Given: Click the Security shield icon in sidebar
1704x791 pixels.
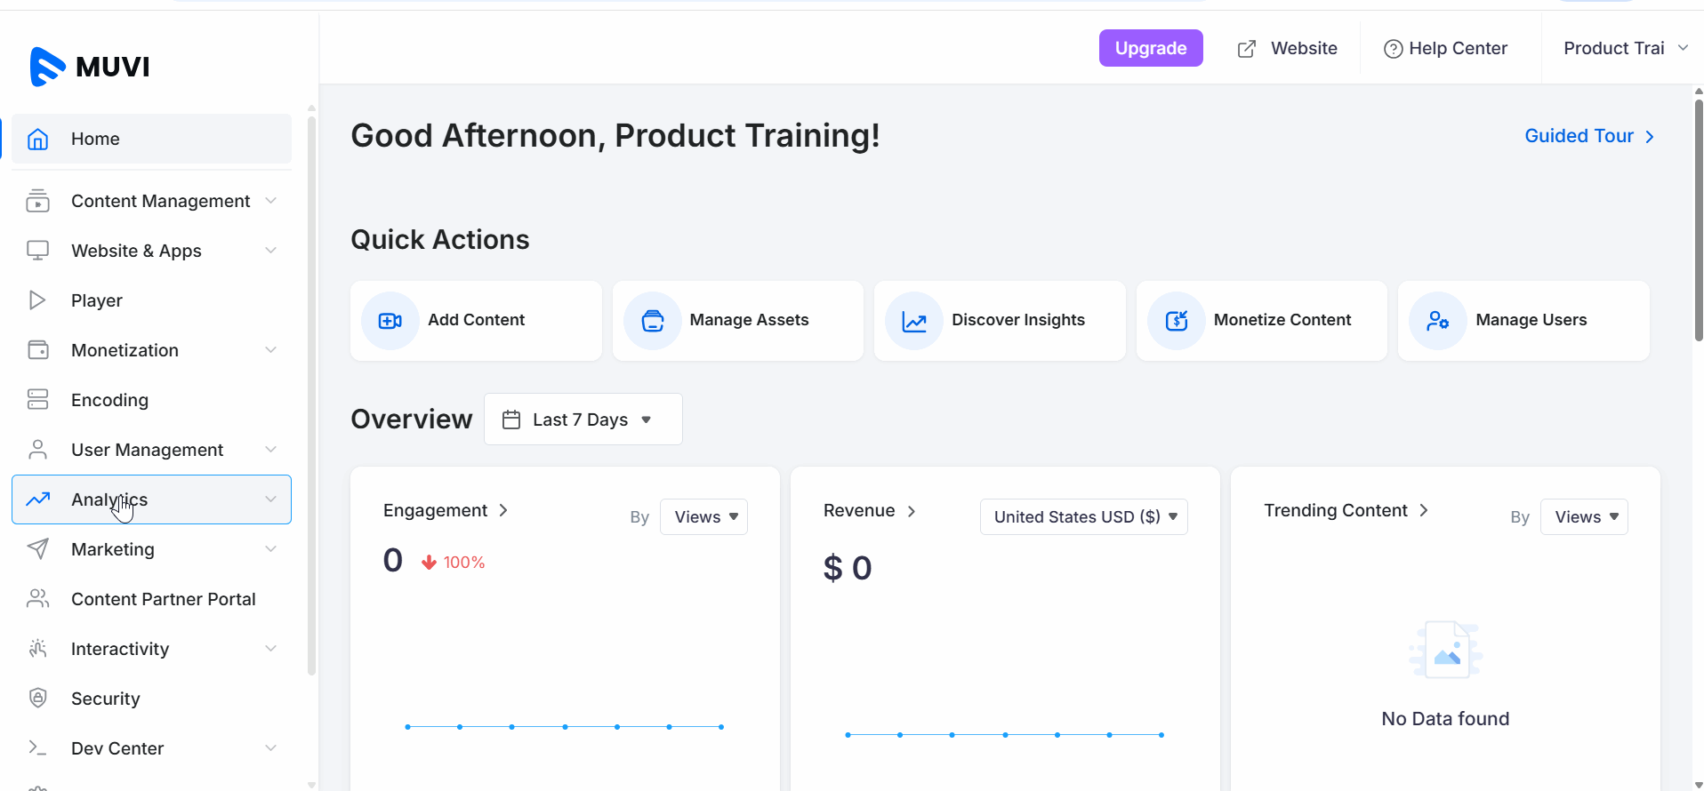Looking at the screenshot, I should tap(37, 699).
